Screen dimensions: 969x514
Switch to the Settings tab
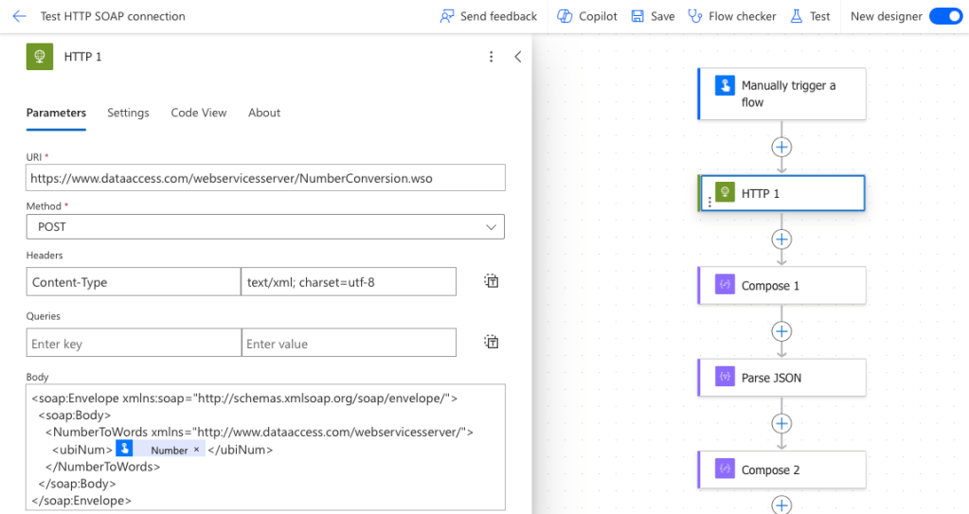pos(128,113)
